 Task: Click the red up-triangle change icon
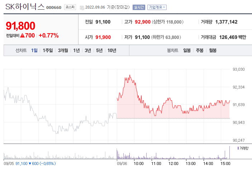click(x=23, y=35)
